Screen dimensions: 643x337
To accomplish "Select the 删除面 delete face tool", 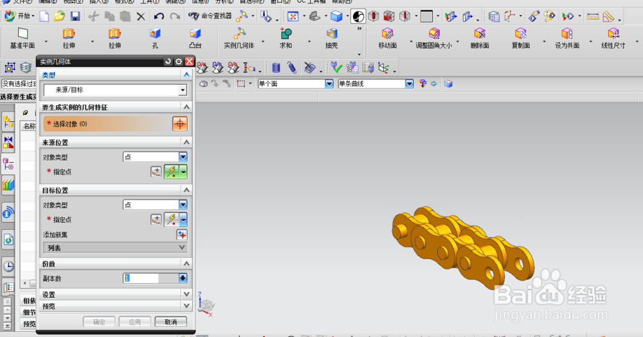I will 480,39.
